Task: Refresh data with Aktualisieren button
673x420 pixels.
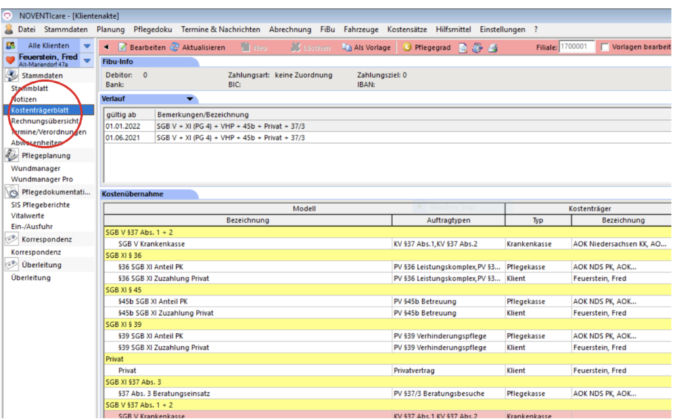Action: click(x=197, y=47)
